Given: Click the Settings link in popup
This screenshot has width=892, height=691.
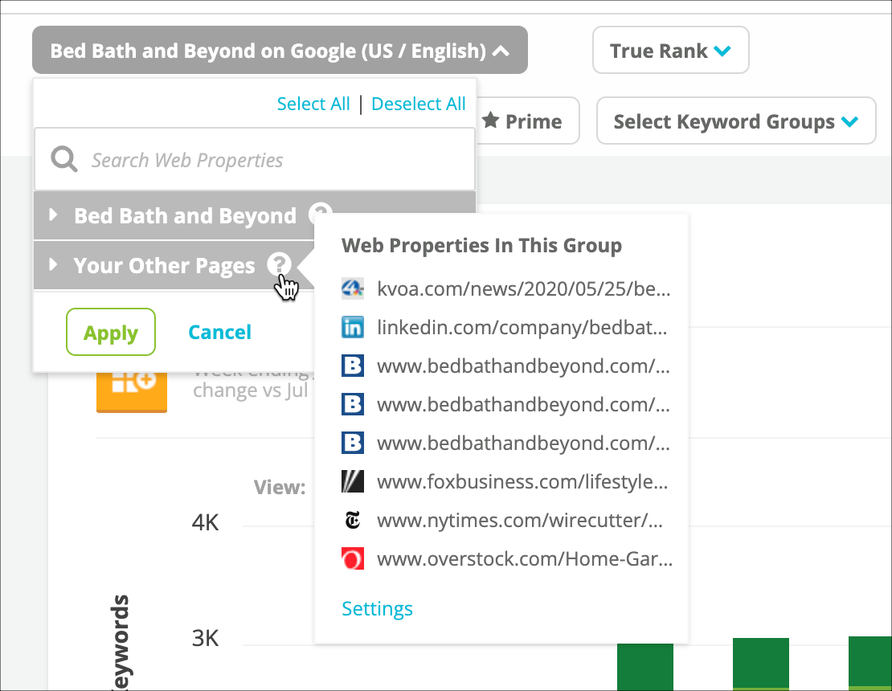Looking at the screenshot, I should tap(377, 608).
